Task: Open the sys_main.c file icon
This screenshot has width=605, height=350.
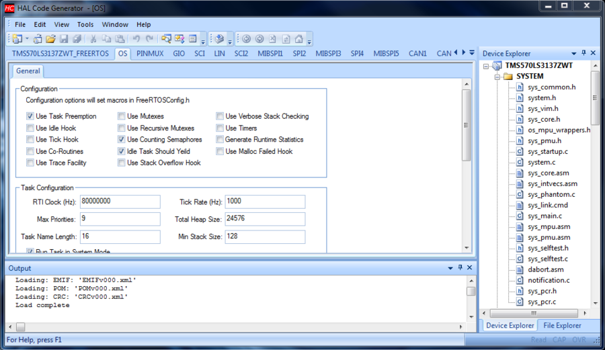Action: pos(520,216)
